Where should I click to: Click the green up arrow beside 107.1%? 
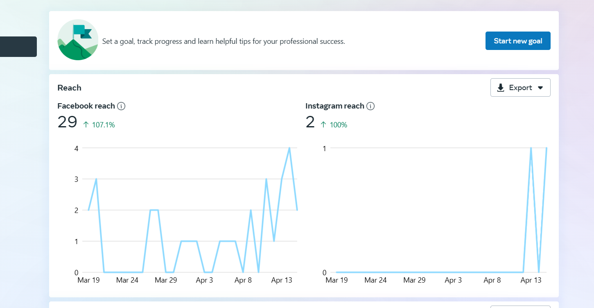[x=86, y=125]
